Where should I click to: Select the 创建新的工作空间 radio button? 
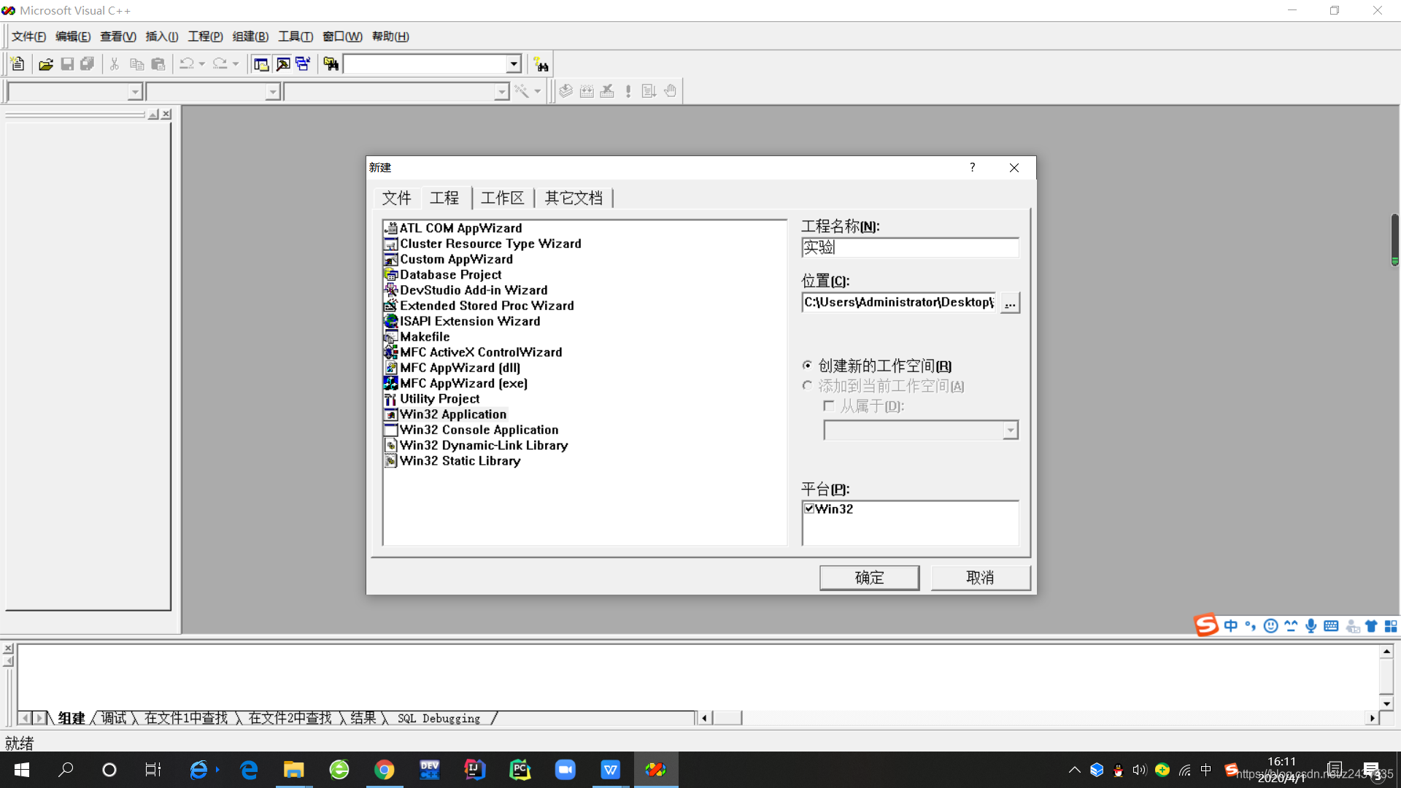(x=807, y=366)
